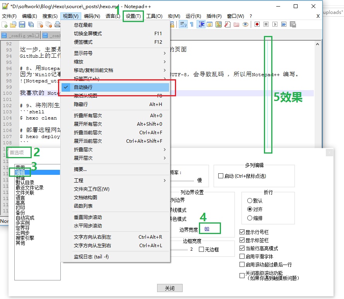Click the New file toolbar icon
The image size is (344, 299).
point(4,24)
